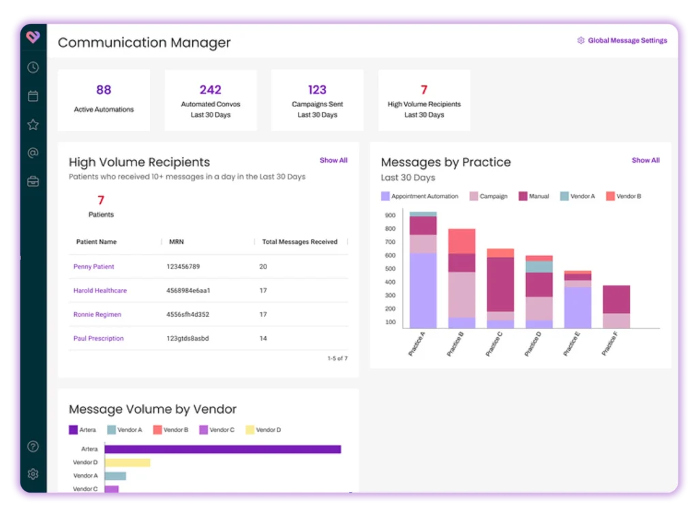Screen dimensions: 698x509
Task: Open Penny Patient's record
Action: pos(93,267)
